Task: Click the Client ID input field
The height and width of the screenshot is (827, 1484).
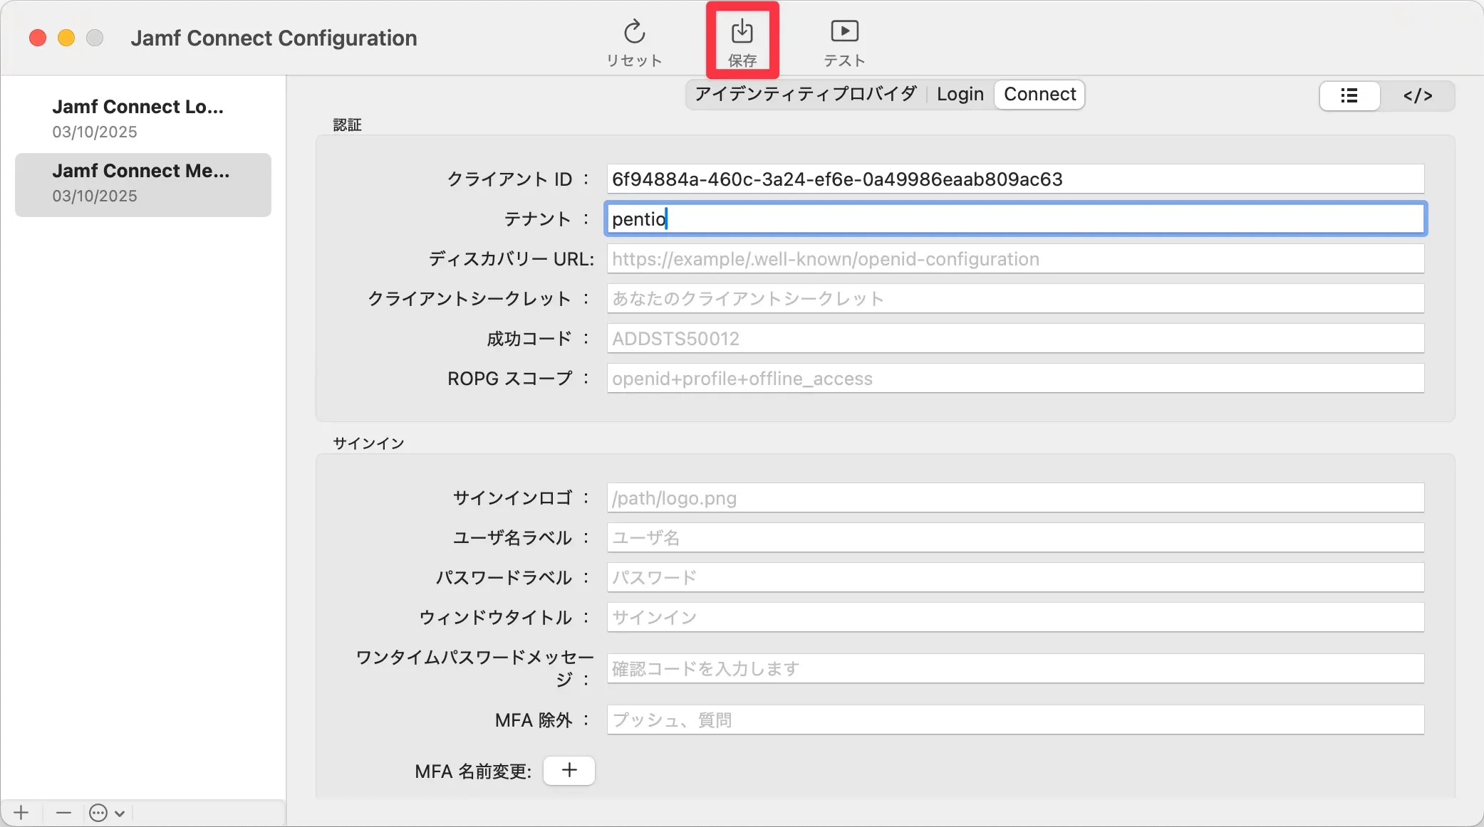Action: (1015, 179)
